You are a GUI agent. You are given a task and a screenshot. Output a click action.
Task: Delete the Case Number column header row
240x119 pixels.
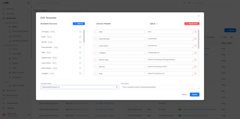195,39
